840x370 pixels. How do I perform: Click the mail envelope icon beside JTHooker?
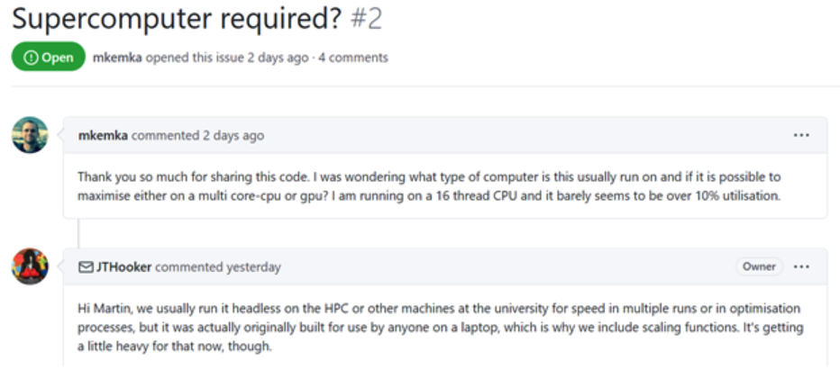tap(86, 267)
